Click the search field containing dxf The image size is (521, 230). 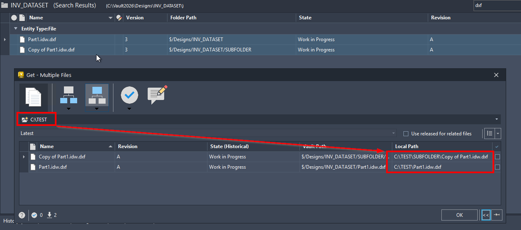pyautogui.click(x=497, y=5)
